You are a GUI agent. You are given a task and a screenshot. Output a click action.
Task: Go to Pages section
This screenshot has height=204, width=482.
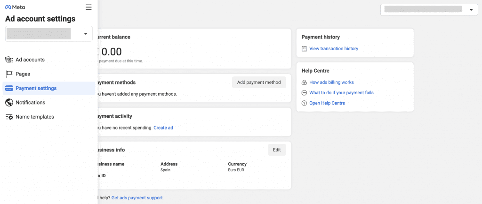[x=49, y=74]
